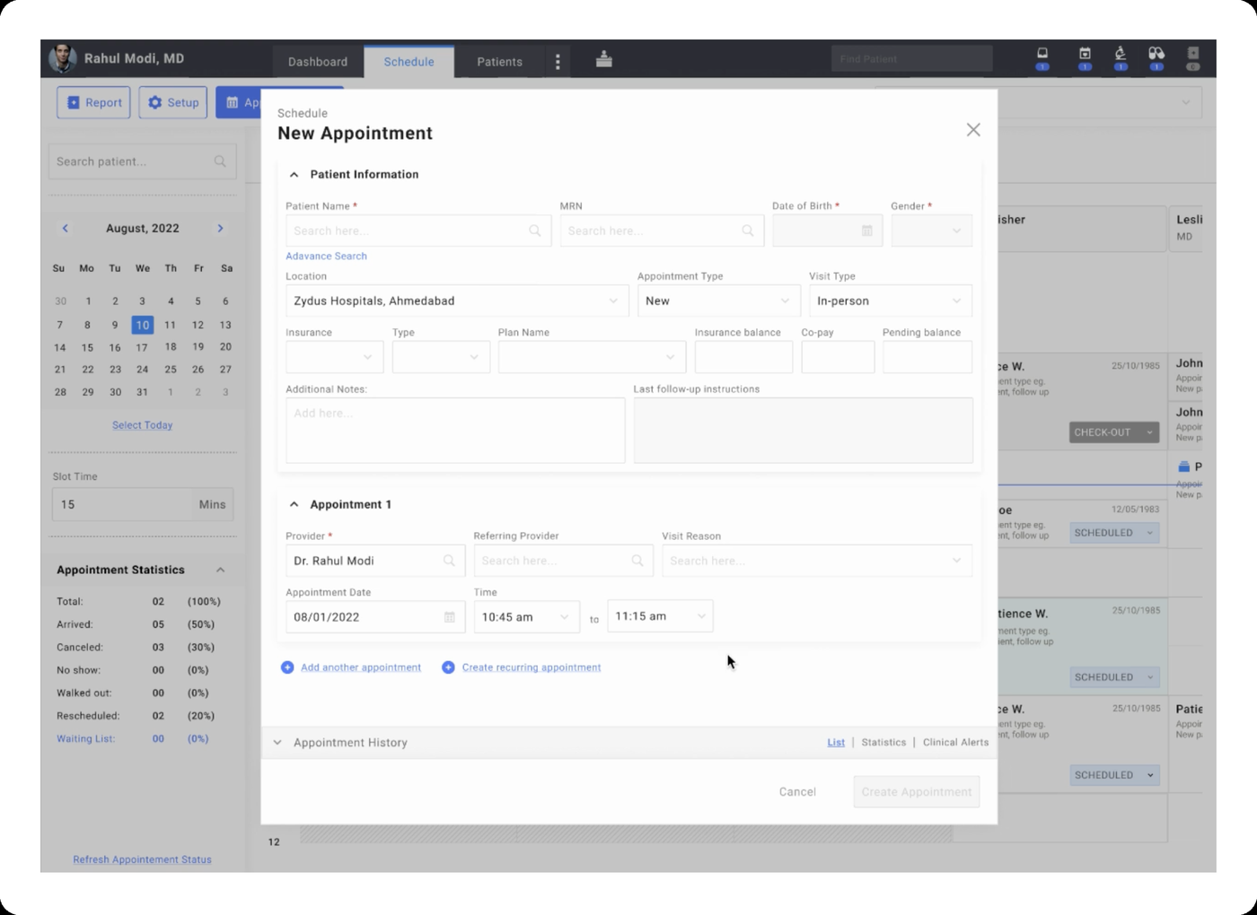Click the stamp icon beside the tabs
Viewport: 1257px width, 915px height.
click(604, 59)
